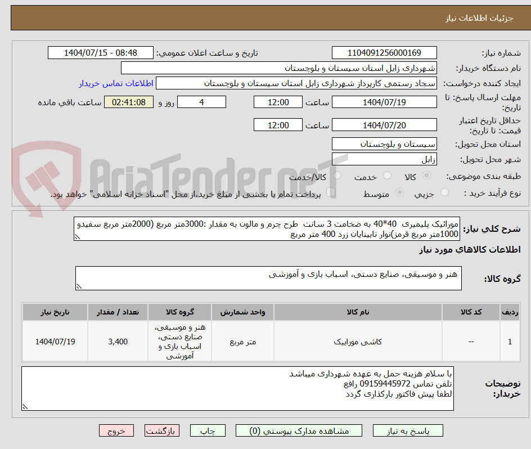
Task: Select the کالا radio button
Action: 426,176
